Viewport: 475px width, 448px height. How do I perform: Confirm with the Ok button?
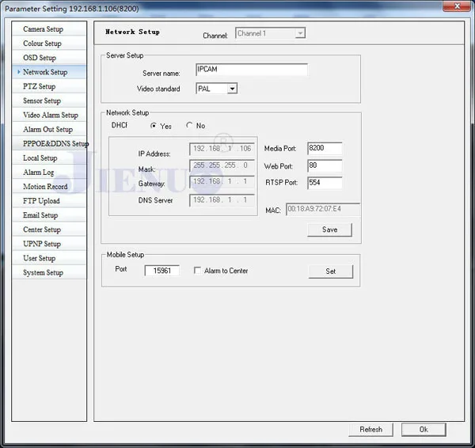coord(424,429)
